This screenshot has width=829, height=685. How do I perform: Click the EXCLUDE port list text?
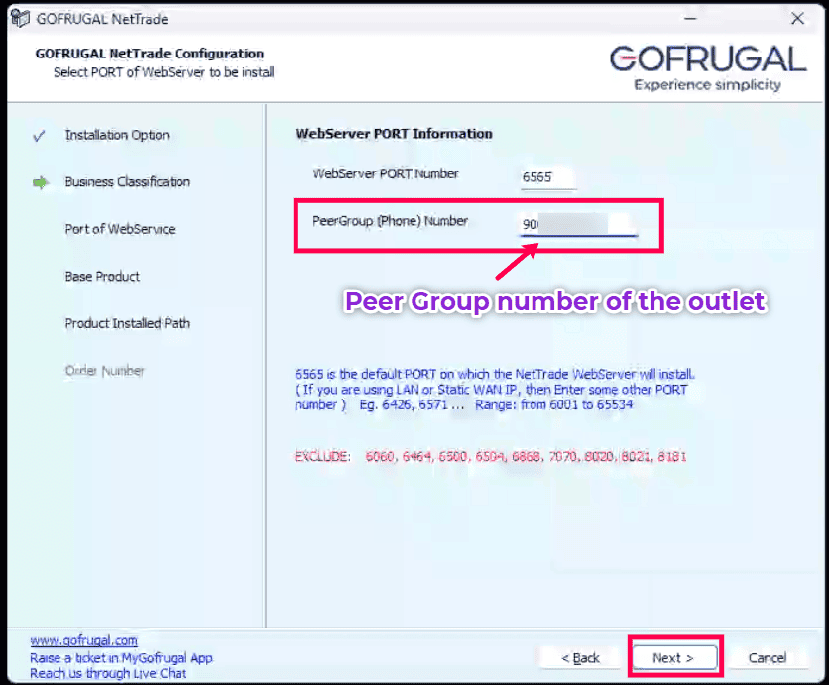pyautogui.click(x=490, y=456)
